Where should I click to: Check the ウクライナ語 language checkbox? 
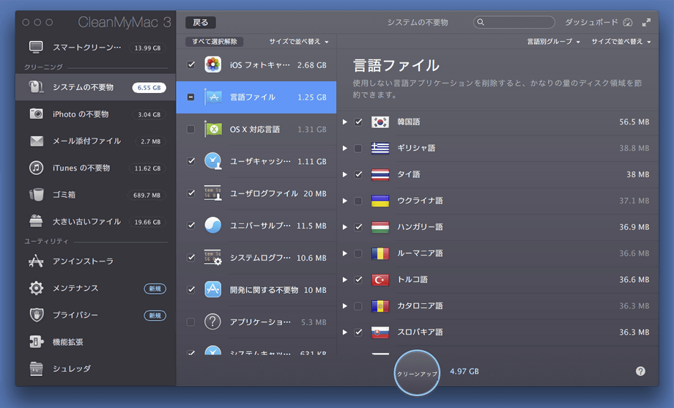[358, 201]
